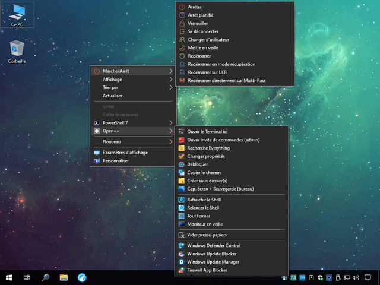The height and width of the screenshot is (285, 380).
Task: Select the Corbeille desktop icon
Action: click(17, 52)
